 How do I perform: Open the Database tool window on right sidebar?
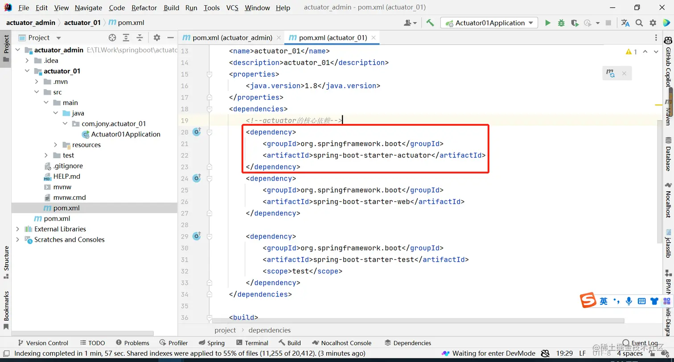[668, 154]
